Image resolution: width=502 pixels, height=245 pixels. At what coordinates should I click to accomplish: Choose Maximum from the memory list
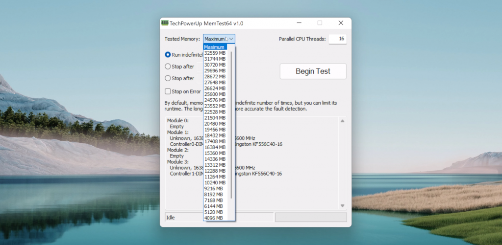pos(215,47)
